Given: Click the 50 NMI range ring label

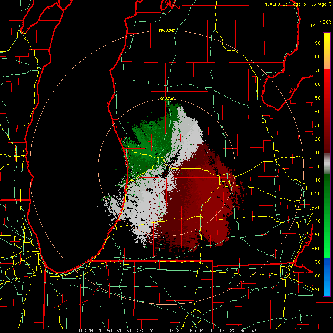Looking at the screenshot, I should [166, 99].
